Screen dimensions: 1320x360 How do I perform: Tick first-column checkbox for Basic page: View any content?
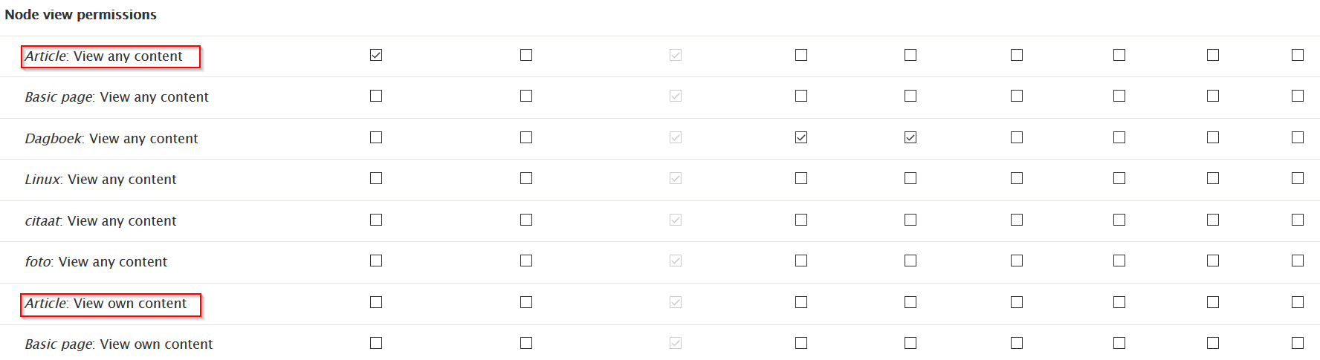tap(376, 96)
